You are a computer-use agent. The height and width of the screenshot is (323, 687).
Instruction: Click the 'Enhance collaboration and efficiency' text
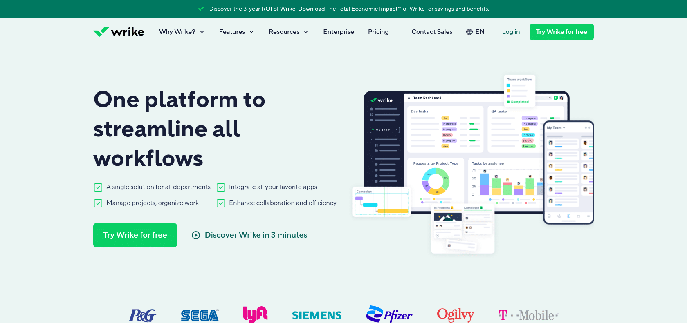coord(283,203)
